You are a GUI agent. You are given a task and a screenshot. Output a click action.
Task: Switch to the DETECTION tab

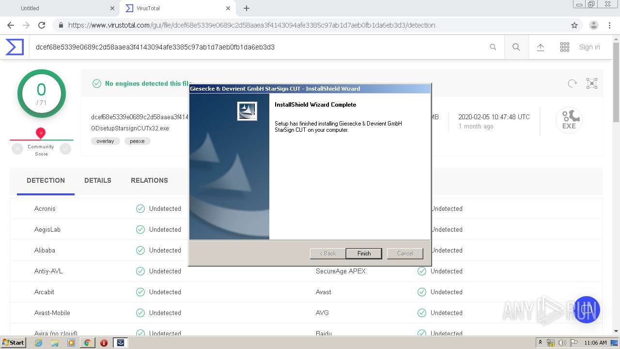[46, 180]
